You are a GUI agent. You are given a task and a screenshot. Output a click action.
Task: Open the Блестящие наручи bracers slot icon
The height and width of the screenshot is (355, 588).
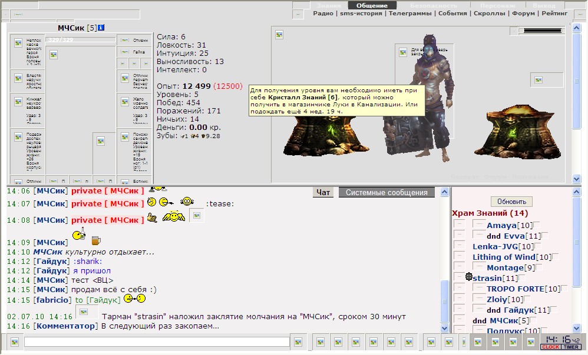tap(18, 78)
